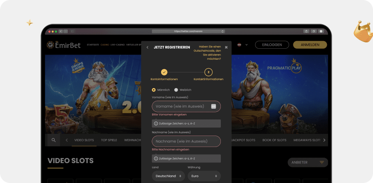
Task: Click the password manager icon in Vorname field
Action: pyautogui.click(x=214, y=106)
